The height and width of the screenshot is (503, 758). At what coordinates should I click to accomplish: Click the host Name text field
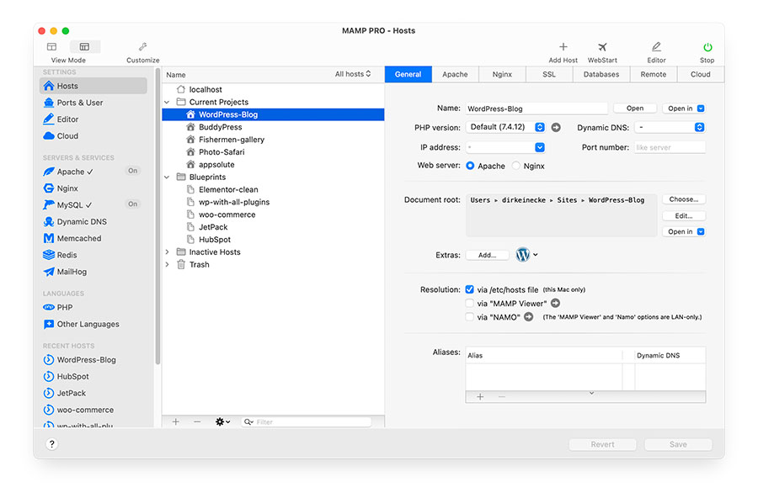536,109
